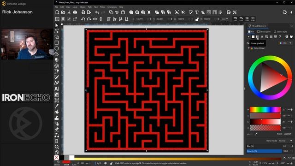
Task: Click the New document icon
Action: 57,12
